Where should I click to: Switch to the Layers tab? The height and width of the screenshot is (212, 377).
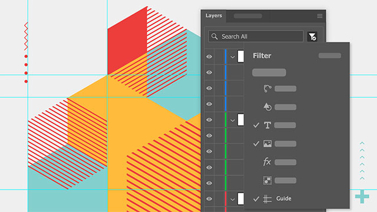tap(213, 16)
